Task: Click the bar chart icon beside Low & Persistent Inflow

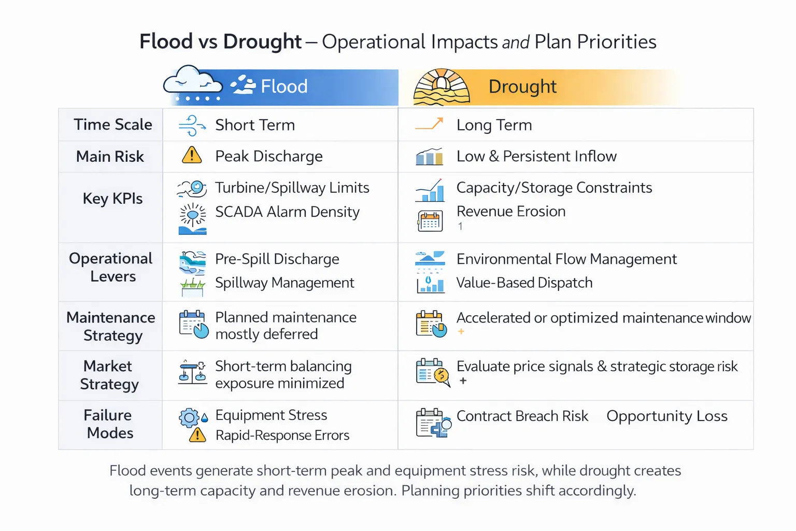Action: point(429,156)
